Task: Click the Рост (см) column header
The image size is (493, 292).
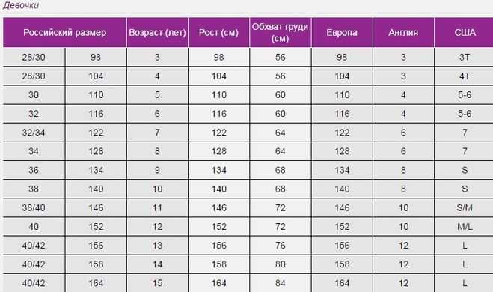Action: click(219, 32)
